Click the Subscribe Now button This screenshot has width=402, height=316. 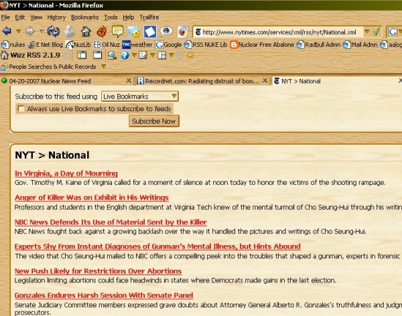154,121
